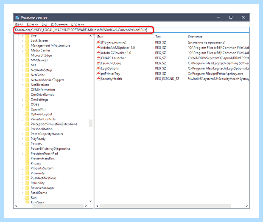Click the Reliability folder icon

pyautogui.click(x=27, y=183)
